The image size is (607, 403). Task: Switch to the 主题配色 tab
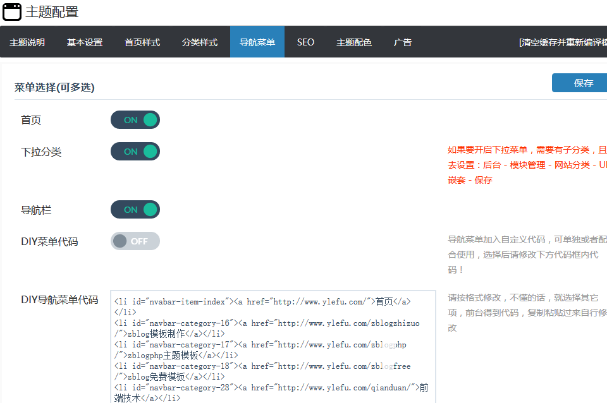(x=354, y=42)
